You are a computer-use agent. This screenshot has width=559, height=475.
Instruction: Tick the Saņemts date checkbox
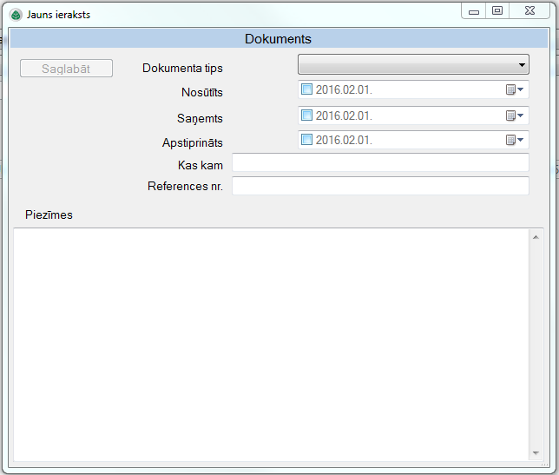tap(306, 115)
